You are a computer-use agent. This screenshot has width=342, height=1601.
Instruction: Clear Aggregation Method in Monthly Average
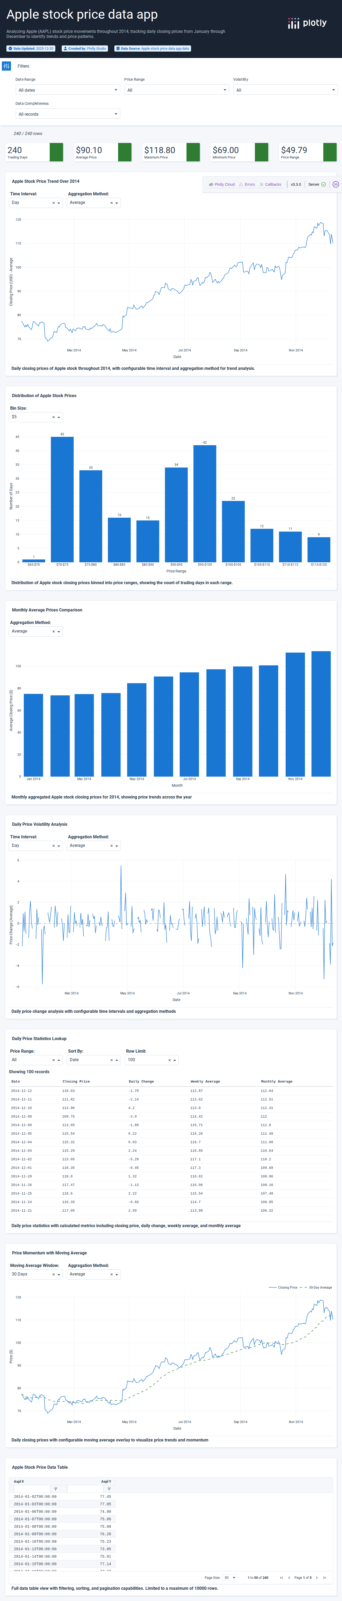tap(53, 632)
